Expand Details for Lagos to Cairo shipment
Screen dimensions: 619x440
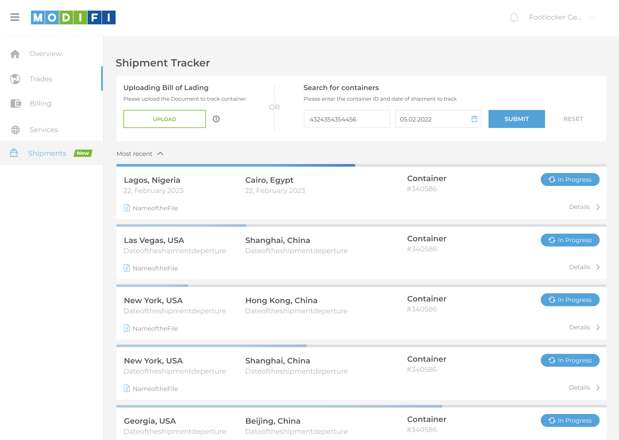coord(584,207)
